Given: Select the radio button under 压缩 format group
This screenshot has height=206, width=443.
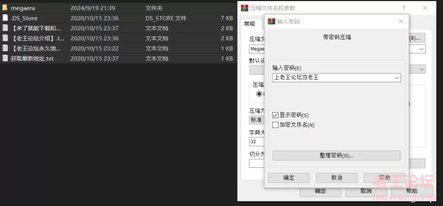Looking at the screenshot, I should [259, 94].
